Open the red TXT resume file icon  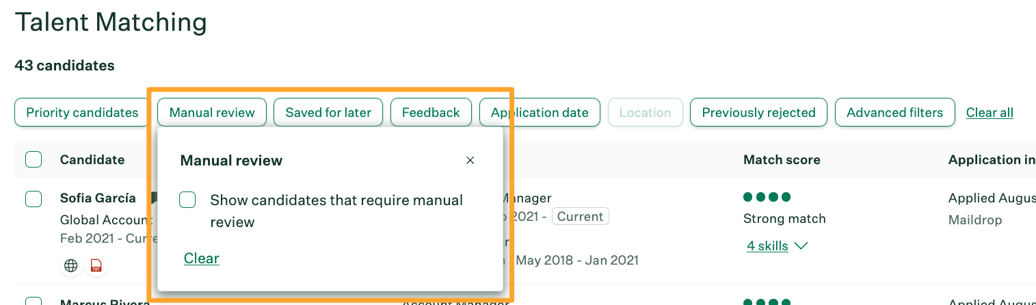click(x=96, y=266)
